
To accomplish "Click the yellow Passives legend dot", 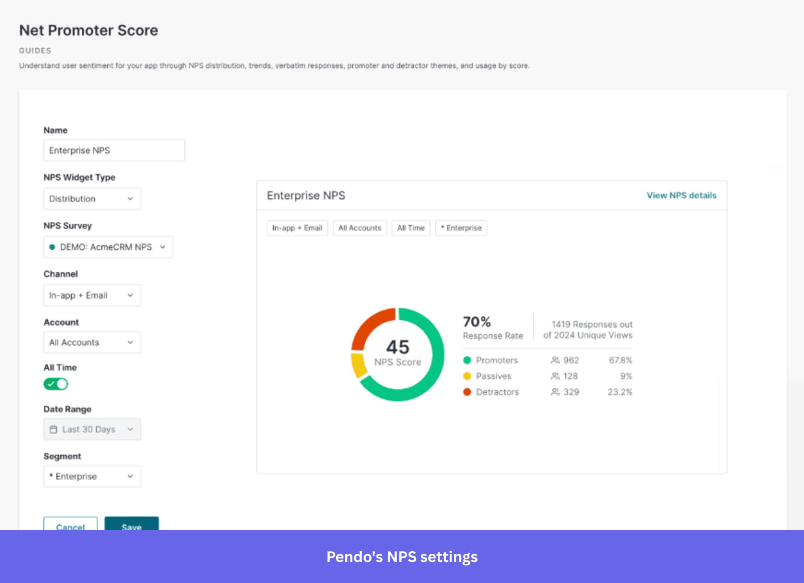I will point(467,376).
